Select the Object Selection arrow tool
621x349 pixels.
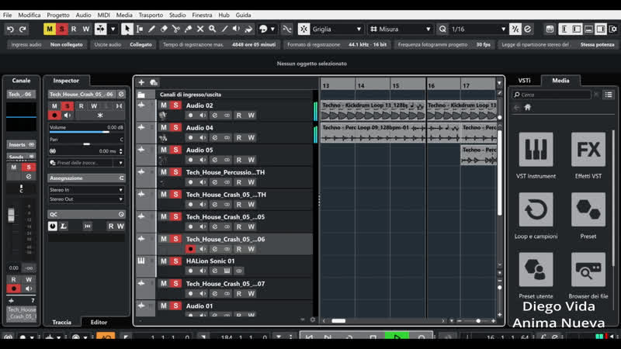click(x=127, y=29)
